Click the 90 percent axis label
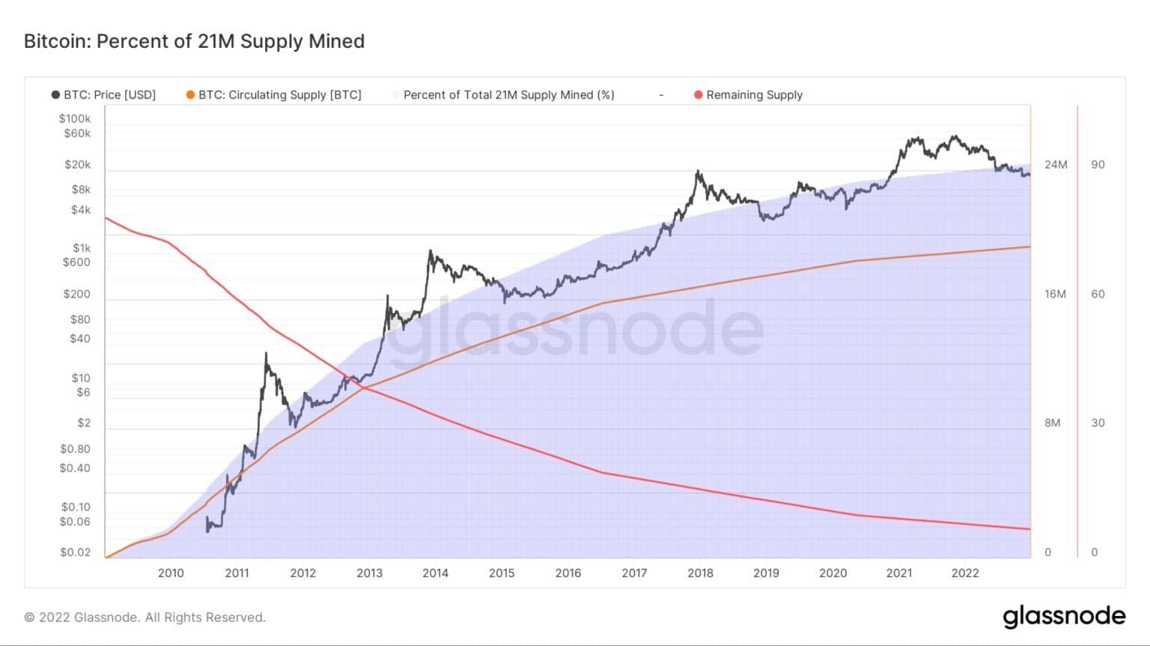1150x646 pixels. (1098, 164)
